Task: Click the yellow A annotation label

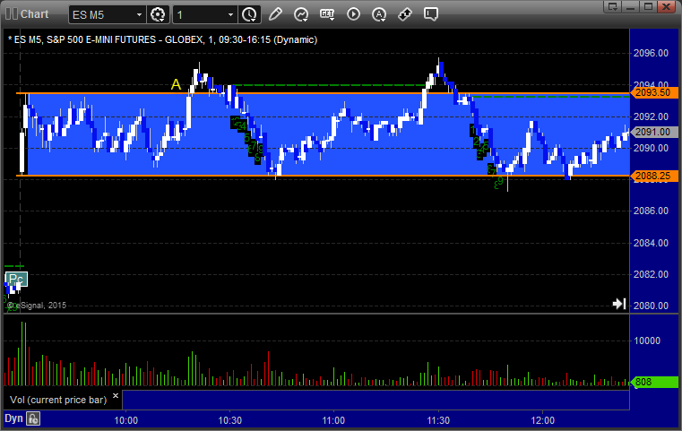Action: 176,84
